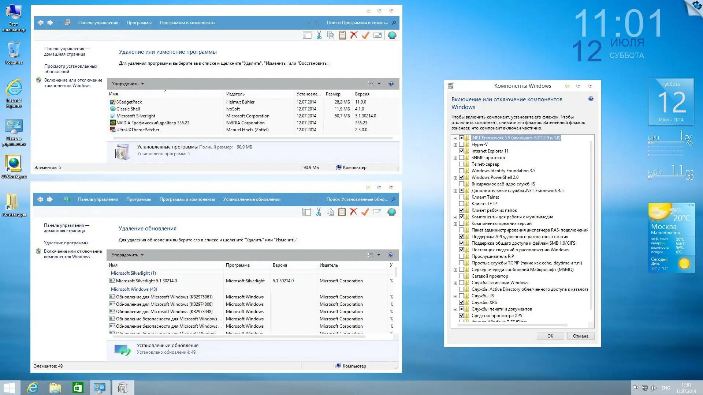Click the Copy toolbar icon
Screen dimensions: 703x395
pos(330,35)
